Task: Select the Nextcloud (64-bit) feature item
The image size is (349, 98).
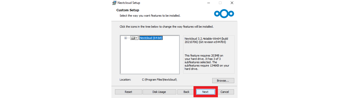Action: (x=151, y=38)
